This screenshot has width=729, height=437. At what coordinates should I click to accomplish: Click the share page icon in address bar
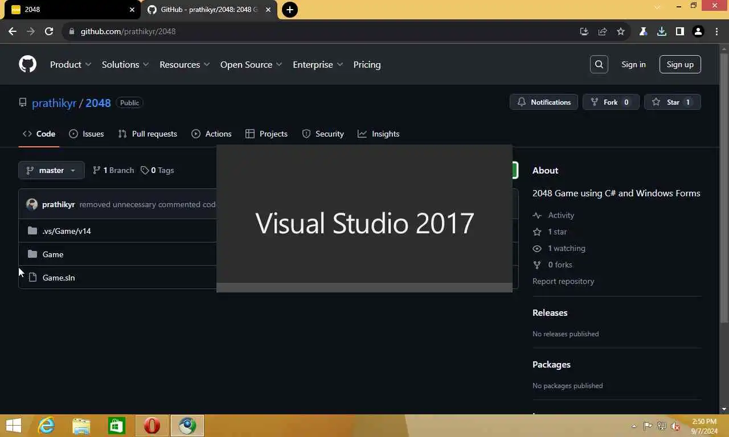coord(603,31)
